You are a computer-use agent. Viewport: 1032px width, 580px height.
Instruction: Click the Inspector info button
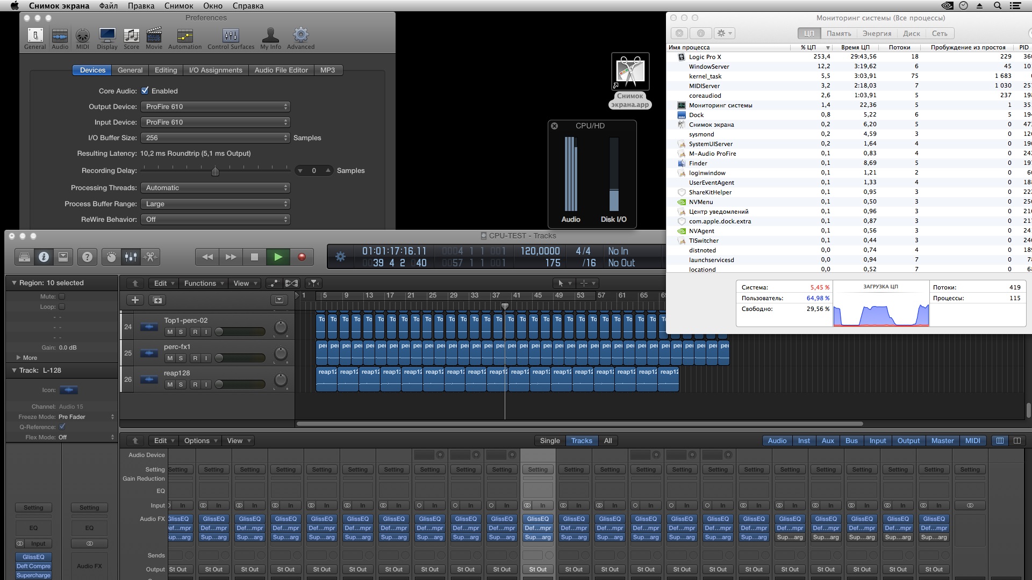(44, 257)
